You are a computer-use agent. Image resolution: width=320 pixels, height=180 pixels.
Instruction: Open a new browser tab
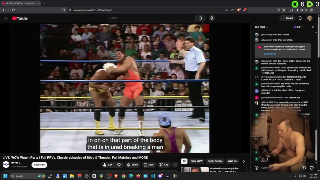[x=44, y=3]
